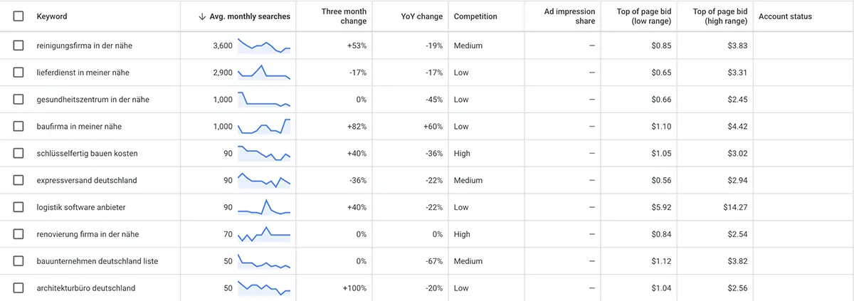Tick the select-all checkbox in the header row

tap(19, 16)
